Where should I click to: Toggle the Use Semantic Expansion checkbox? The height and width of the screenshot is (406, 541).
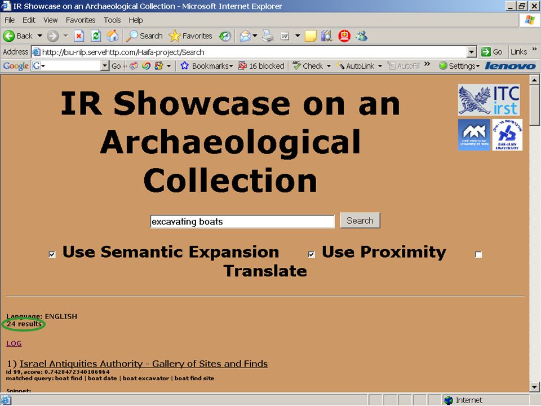[52, 254]
